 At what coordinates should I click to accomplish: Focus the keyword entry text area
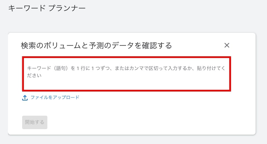(x=127, y=74)
